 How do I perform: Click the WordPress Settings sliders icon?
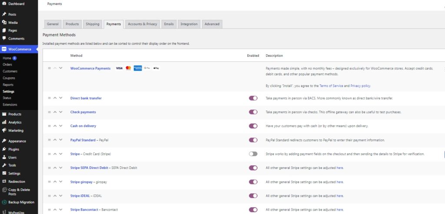pos(4,173)
